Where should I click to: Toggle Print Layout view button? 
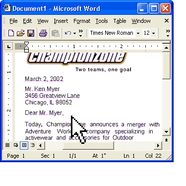coord(24,145)
